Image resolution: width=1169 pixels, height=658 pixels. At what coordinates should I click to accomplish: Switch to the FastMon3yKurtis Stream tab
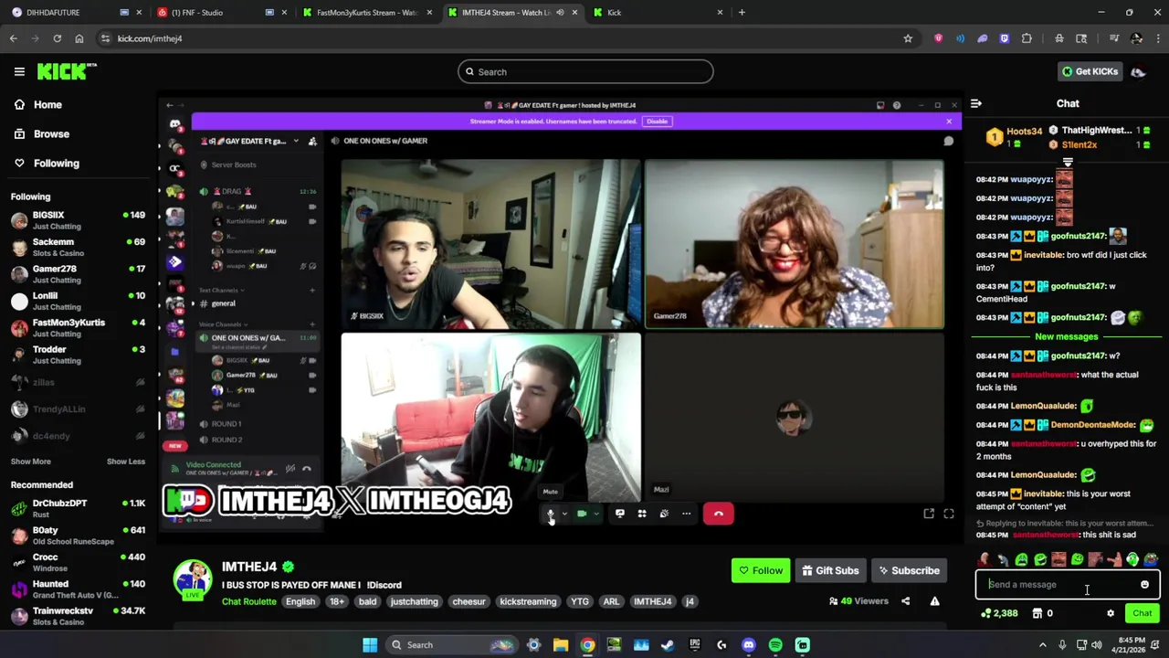[367, 13]
